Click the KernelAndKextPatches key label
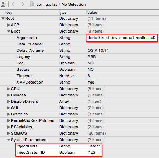The width and height of the screenshot is (159, 158). (32, 120)
